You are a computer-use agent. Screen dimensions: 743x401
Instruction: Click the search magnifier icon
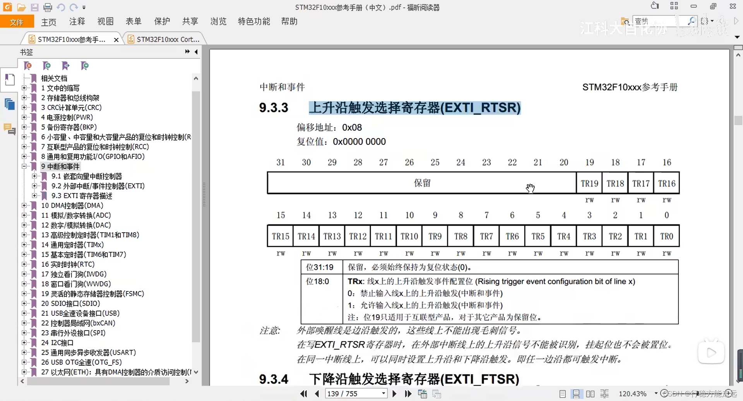(692, 21)
